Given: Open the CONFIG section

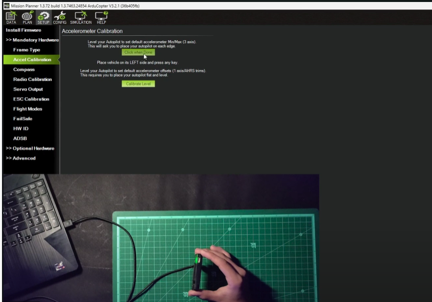Looking at the screenshot, I should point(60,17).
